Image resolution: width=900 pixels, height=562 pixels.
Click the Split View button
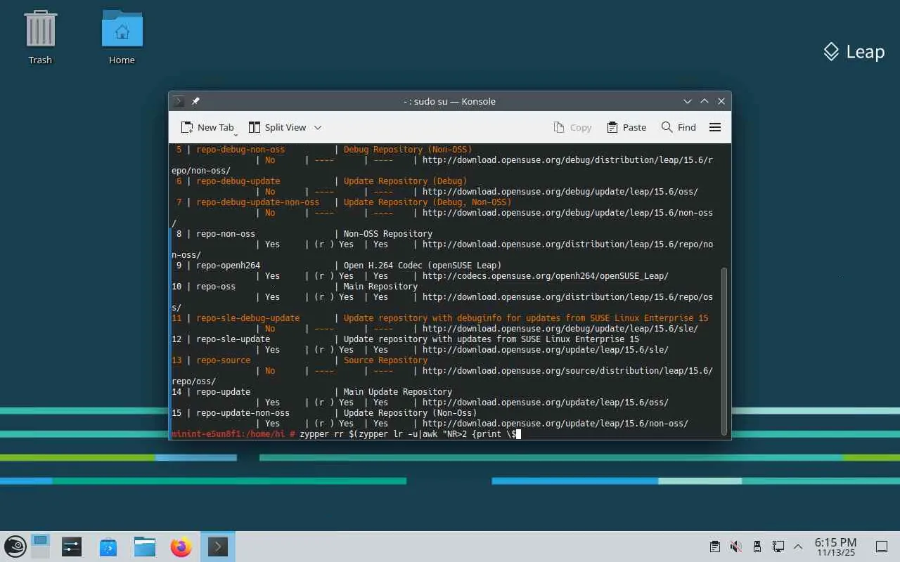tap(277, 127)
